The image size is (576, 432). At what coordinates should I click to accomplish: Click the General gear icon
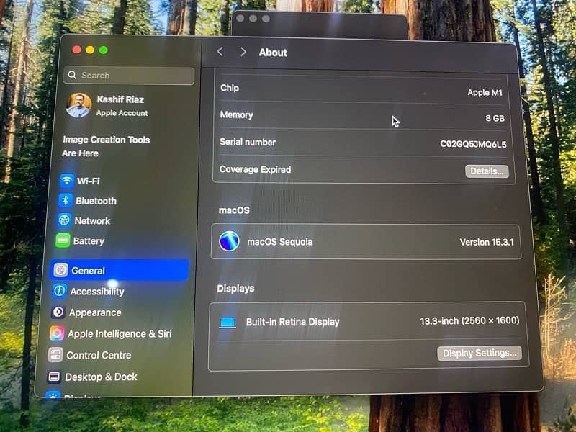[61, 270]
